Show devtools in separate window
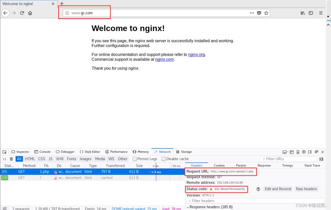This screenshot has width=331, height=210. (316, 152)
